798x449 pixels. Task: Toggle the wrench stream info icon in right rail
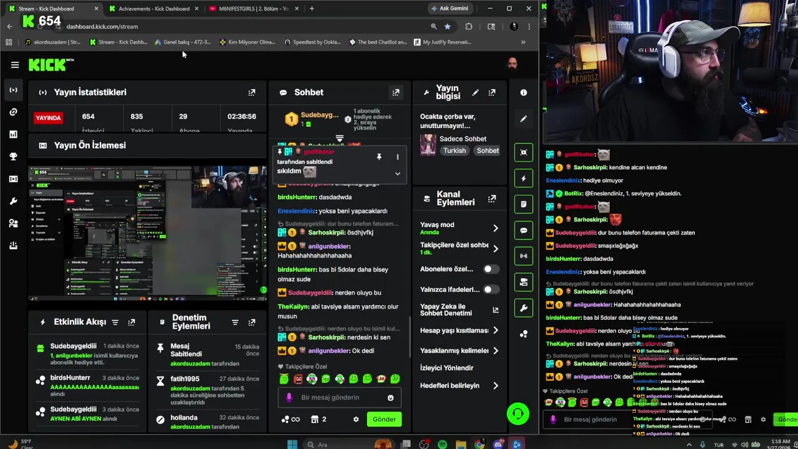(524, 308)
